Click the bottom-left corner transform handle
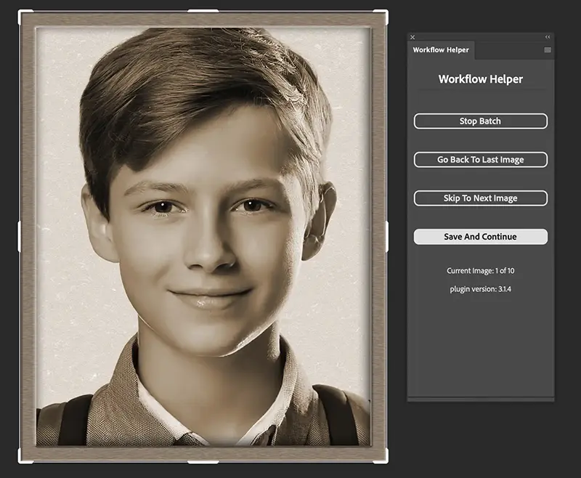Screen dimensions: 581x478 pyautogui.click(x=23, y=459)
